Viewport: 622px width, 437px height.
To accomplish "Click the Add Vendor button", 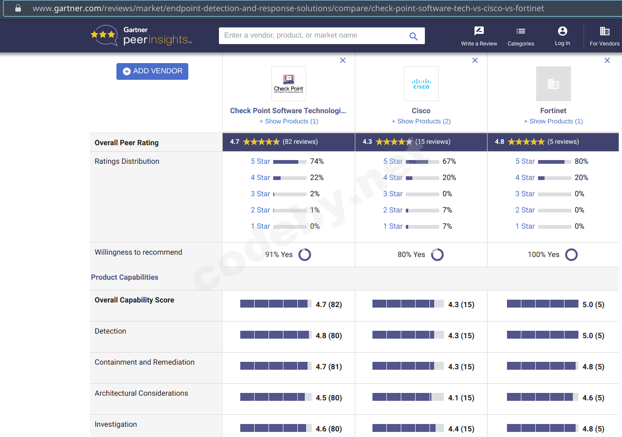I will click(152, 71).
